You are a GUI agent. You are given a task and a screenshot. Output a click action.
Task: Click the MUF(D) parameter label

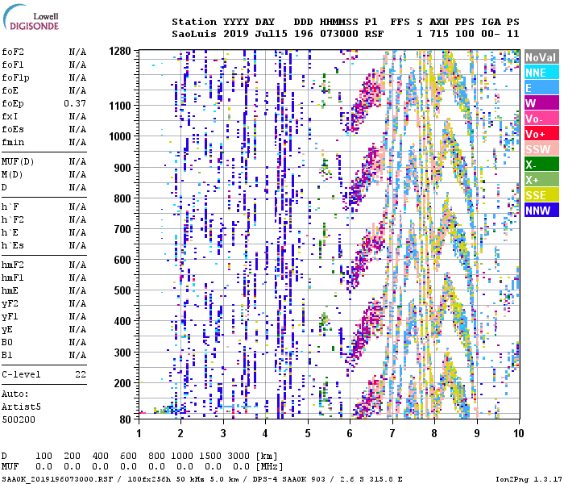[18, 161]
